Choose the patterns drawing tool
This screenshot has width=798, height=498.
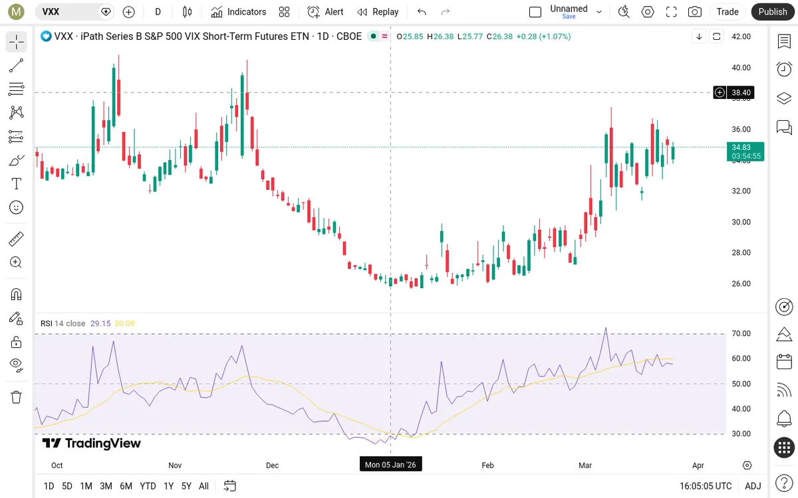pos(17,113)
